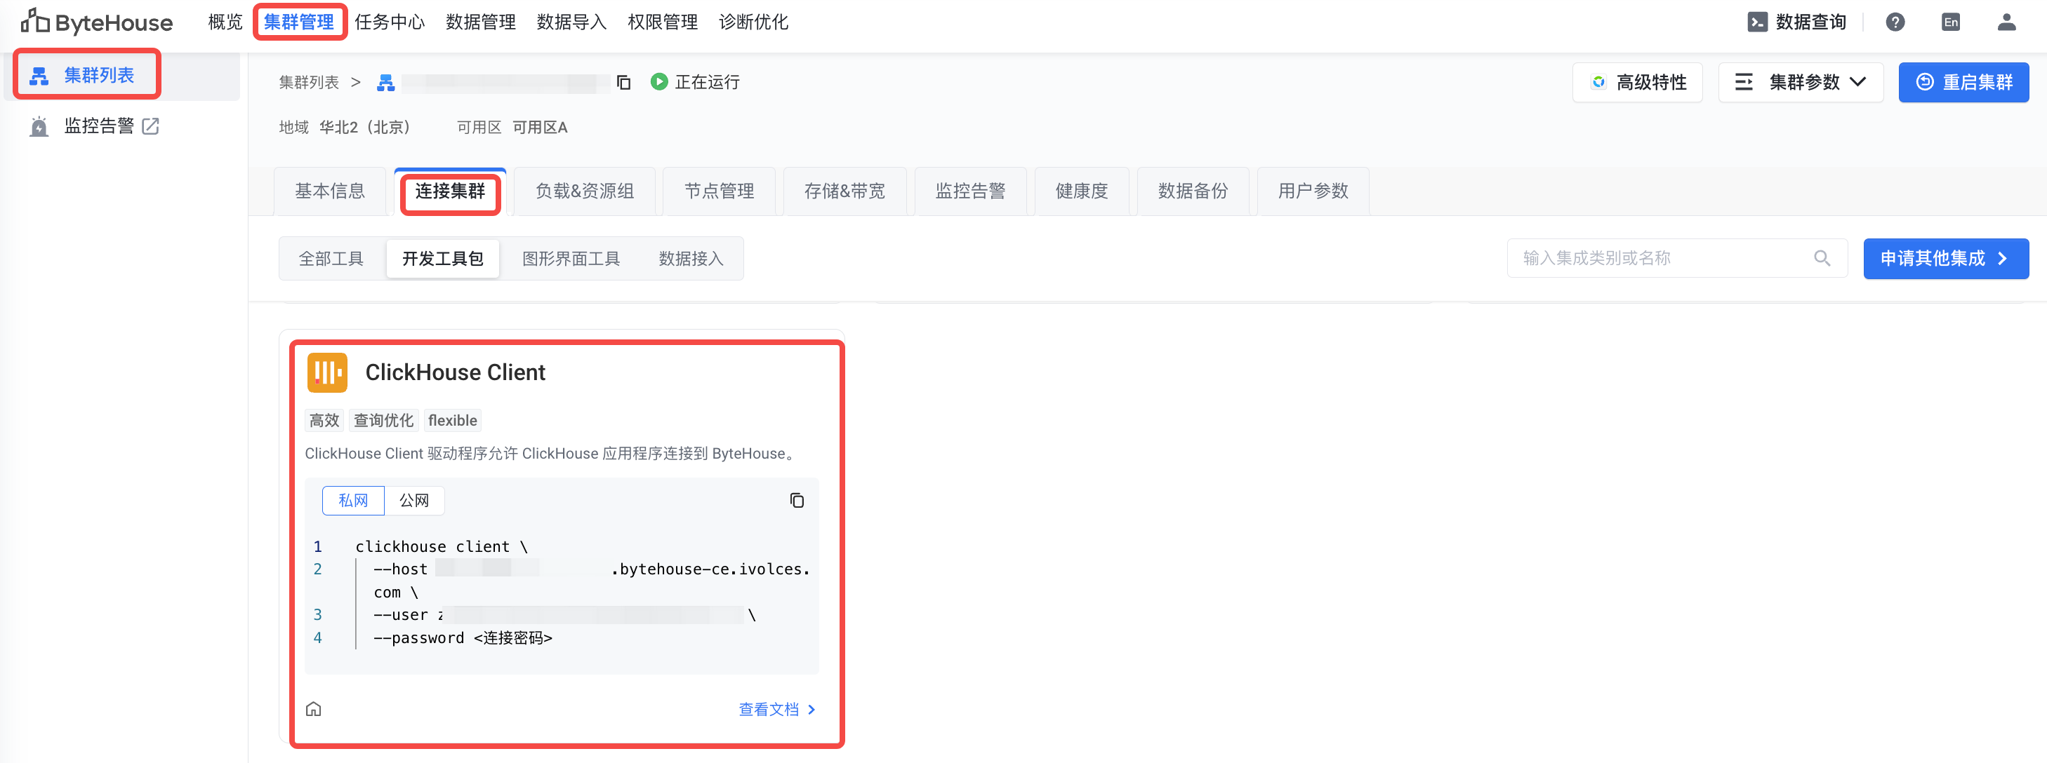Click the 重启集群 button
This screenshot has width=2047, height=763.
click(x=1963, y=83)
